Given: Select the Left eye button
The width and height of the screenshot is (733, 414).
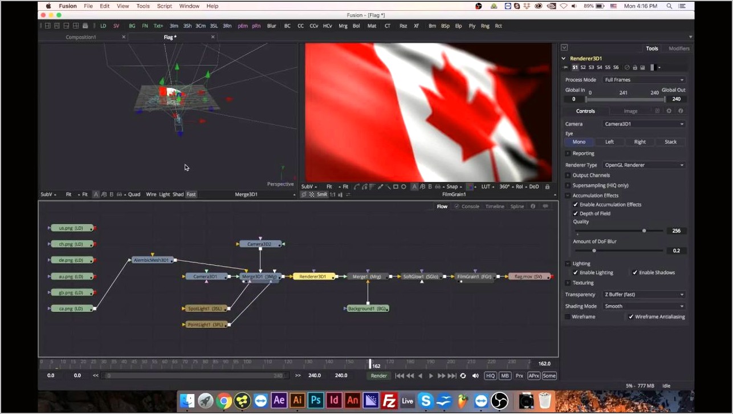Looking at the screenshot, I should (609, 142).
